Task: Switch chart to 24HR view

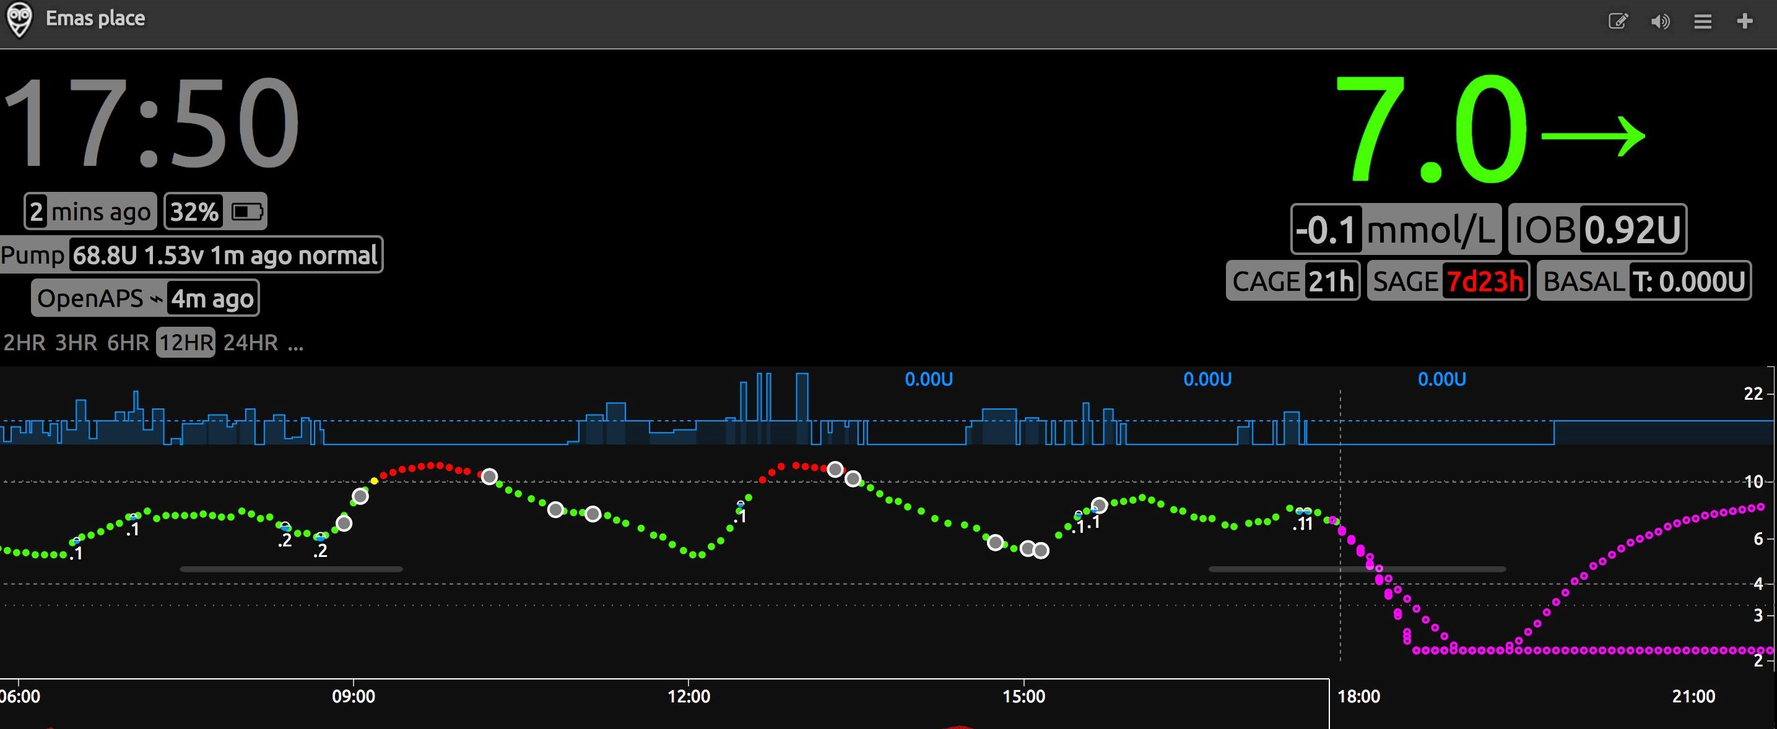Action: click(250, 343)
